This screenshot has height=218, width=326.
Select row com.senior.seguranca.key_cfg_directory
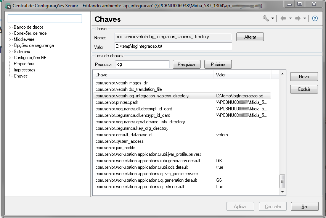tap(182, 128)
